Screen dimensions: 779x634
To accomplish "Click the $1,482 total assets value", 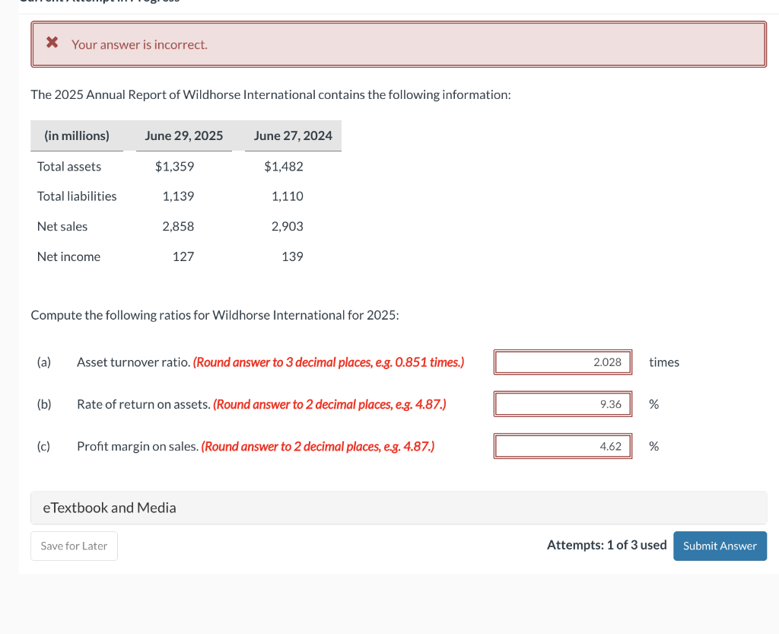I will (284, 167).
